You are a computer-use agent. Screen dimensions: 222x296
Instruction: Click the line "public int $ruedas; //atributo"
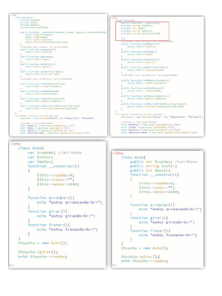coord(164,162)
